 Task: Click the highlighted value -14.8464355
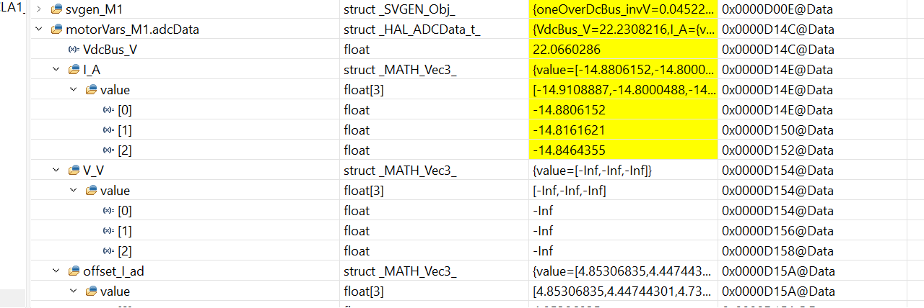pyautogui.click(x=569, y=150)
